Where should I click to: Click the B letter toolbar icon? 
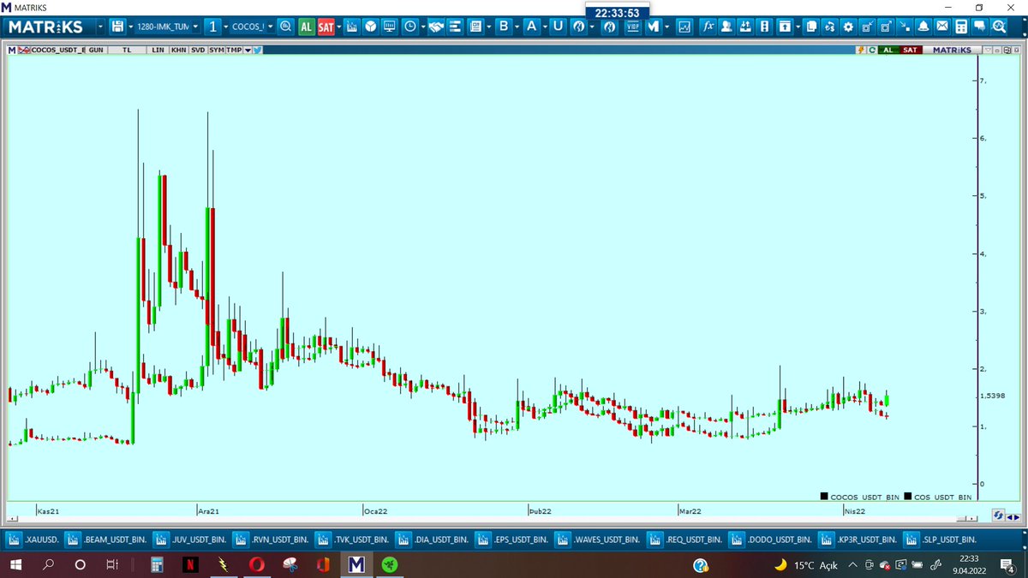coord(504,27)
